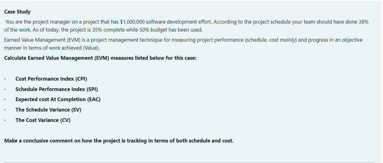Click the bullet dot before Cost Performance Index
This screenshot has height=163, width=383.
(x=5, y=79)
